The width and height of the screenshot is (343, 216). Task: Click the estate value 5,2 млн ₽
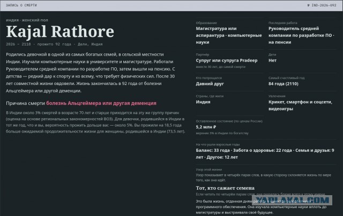coord(206,127)
